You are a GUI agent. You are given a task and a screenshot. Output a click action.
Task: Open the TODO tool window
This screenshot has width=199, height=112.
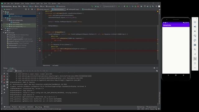coord(47,107)
